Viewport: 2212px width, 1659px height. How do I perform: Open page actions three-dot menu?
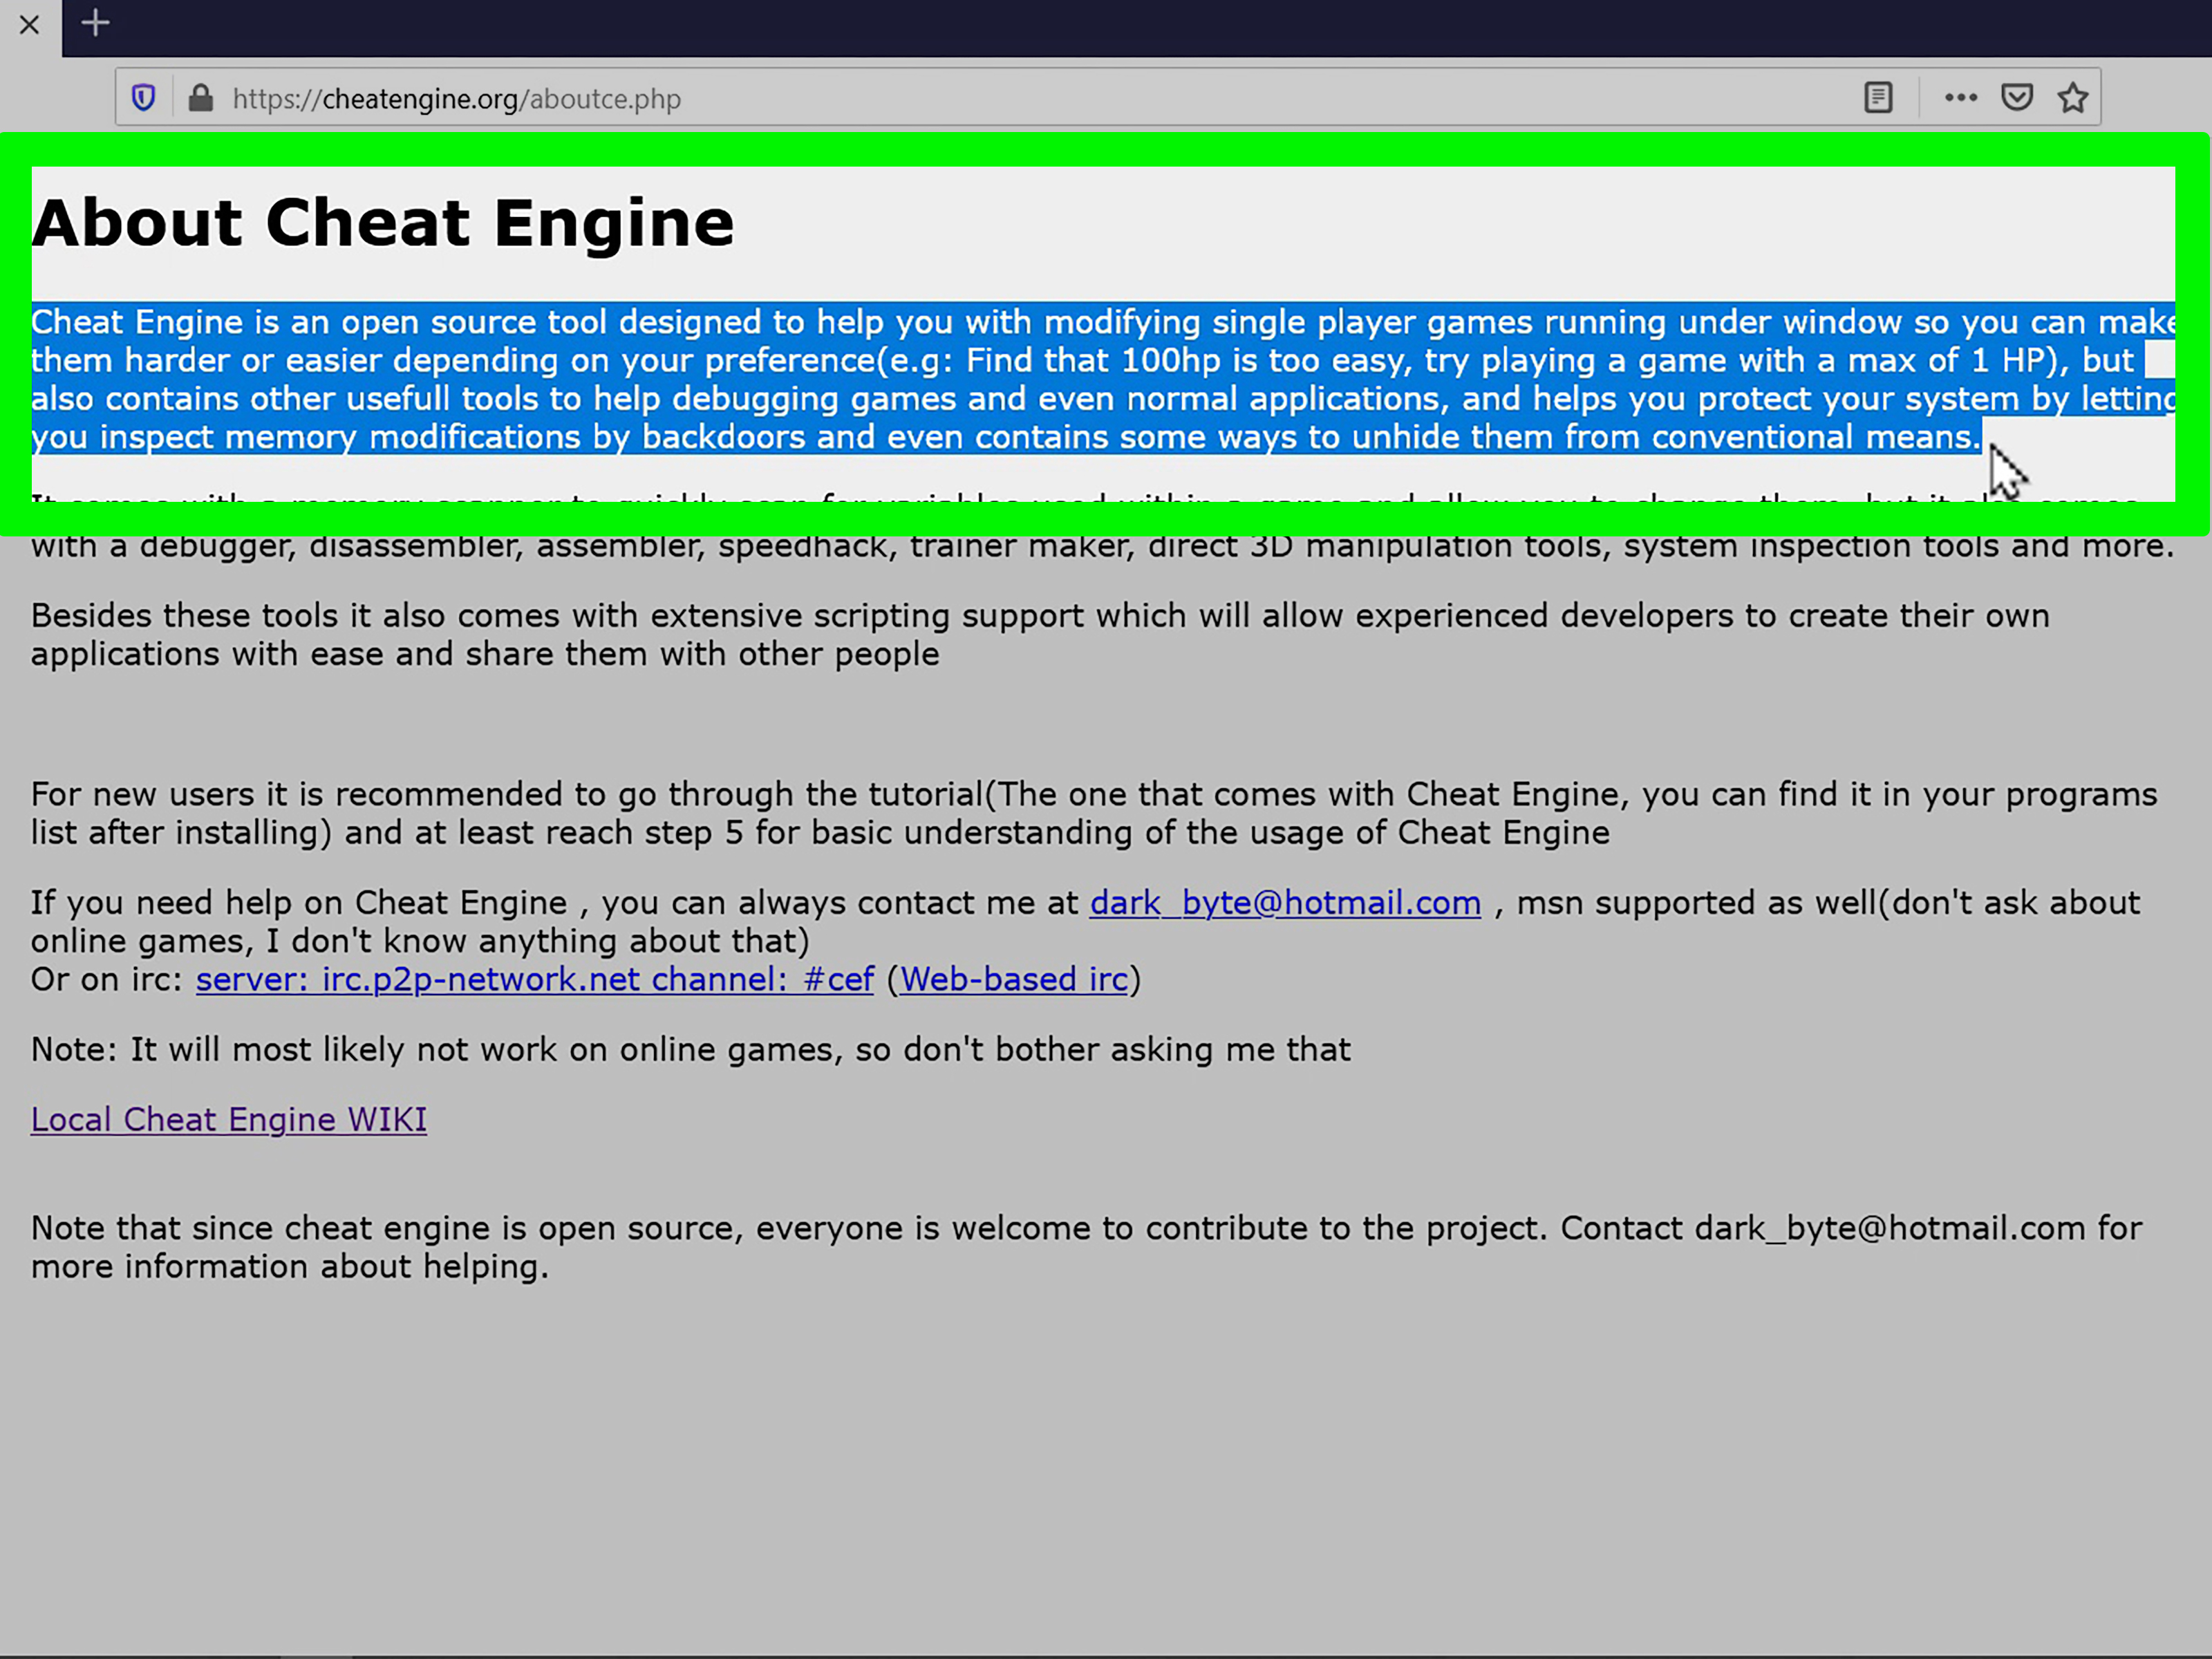point(1960,98)
